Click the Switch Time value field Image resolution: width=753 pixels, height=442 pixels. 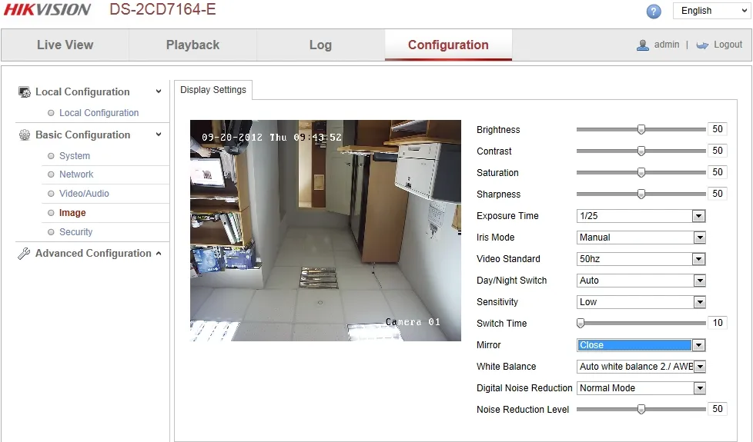pos(718,323)
